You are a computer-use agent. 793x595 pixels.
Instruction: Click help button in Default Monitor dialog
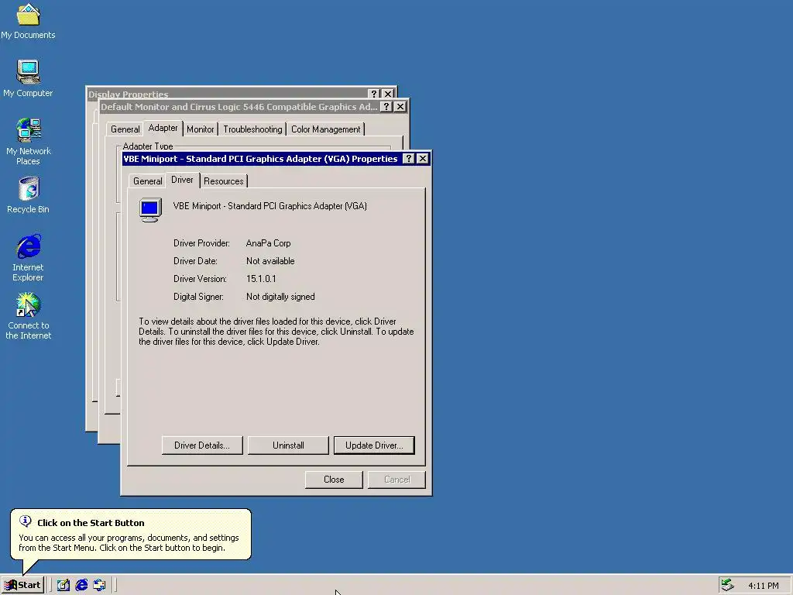[x=386, y=107]
